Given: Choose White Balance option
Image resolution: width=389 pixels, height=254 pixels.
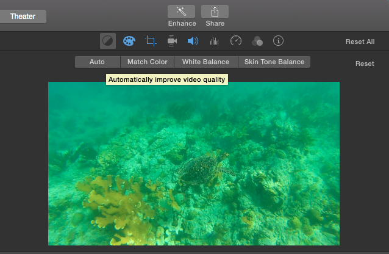Looking at the screenshot, I should 206,62.
